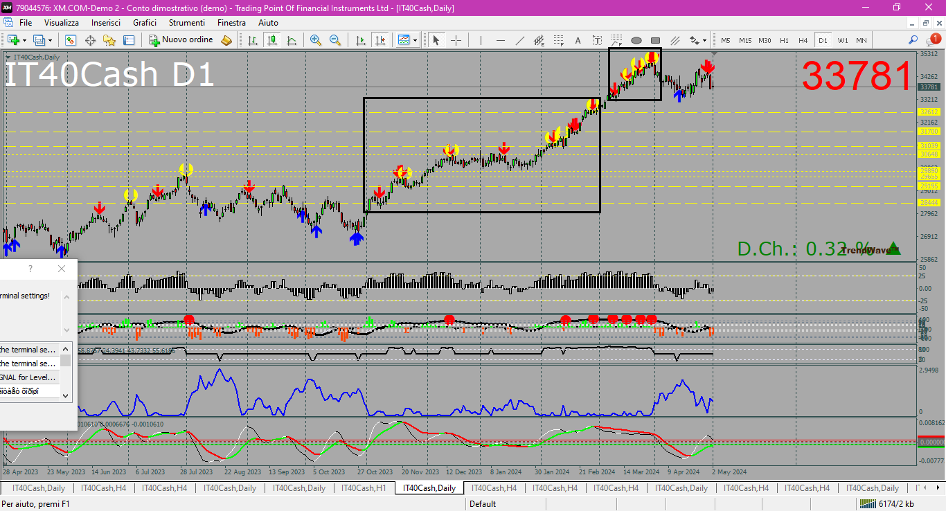This screenshot has width=946, height=511.
Task: Switch to candlestick chart mode
Action: click(272, 40)
